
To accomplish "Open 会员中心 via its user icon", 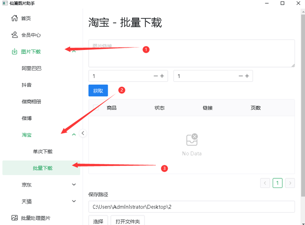I will pyautogui.click(x=14, y=35).
